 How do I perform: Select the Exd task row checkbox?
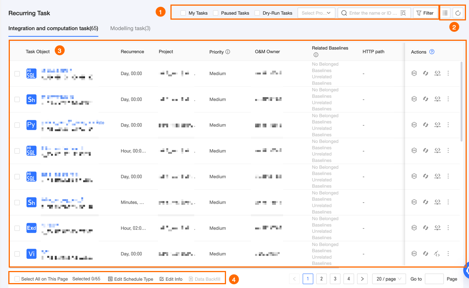(x=17, y=228)
